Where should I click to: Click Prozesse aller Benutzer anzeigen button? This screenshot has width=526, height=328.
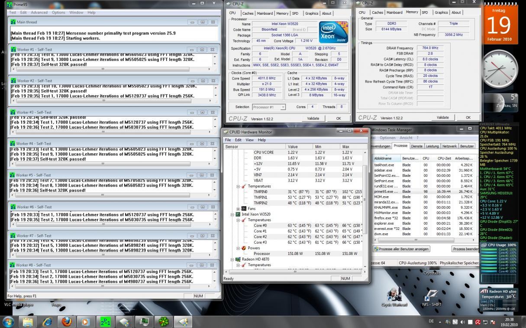click(401, 249)
